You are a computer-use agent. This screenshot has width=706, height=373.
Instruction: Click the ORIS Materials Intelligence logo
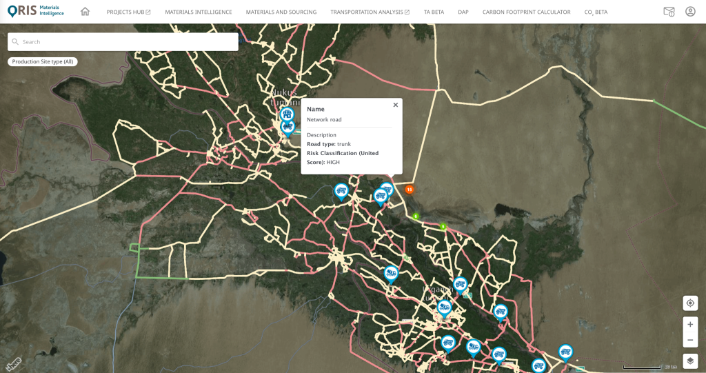(x=36, y=12)
